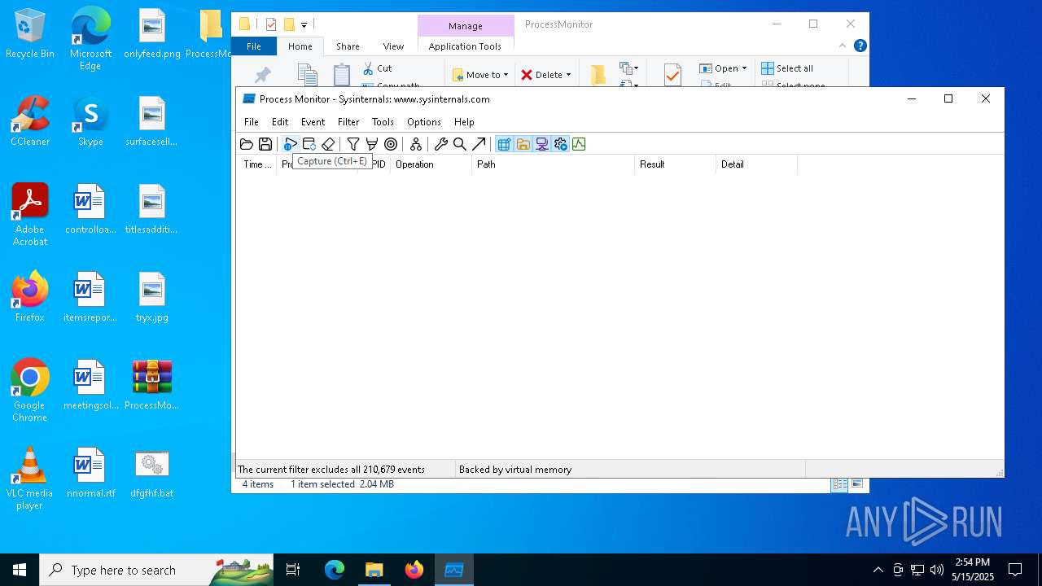Image resolution: width=1042 pixels, height=586 pixels.
Task: Select the CCleaner desktop shortcut
Action: click(x=30, y=122)
